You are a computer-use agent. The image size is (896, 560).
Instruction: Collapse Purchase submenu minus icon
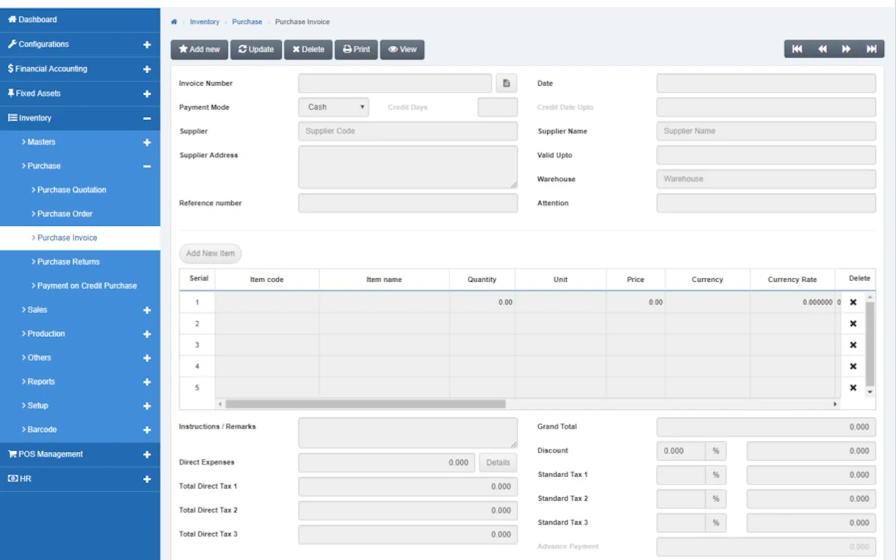pyautogui.click(x=147, y=166)
